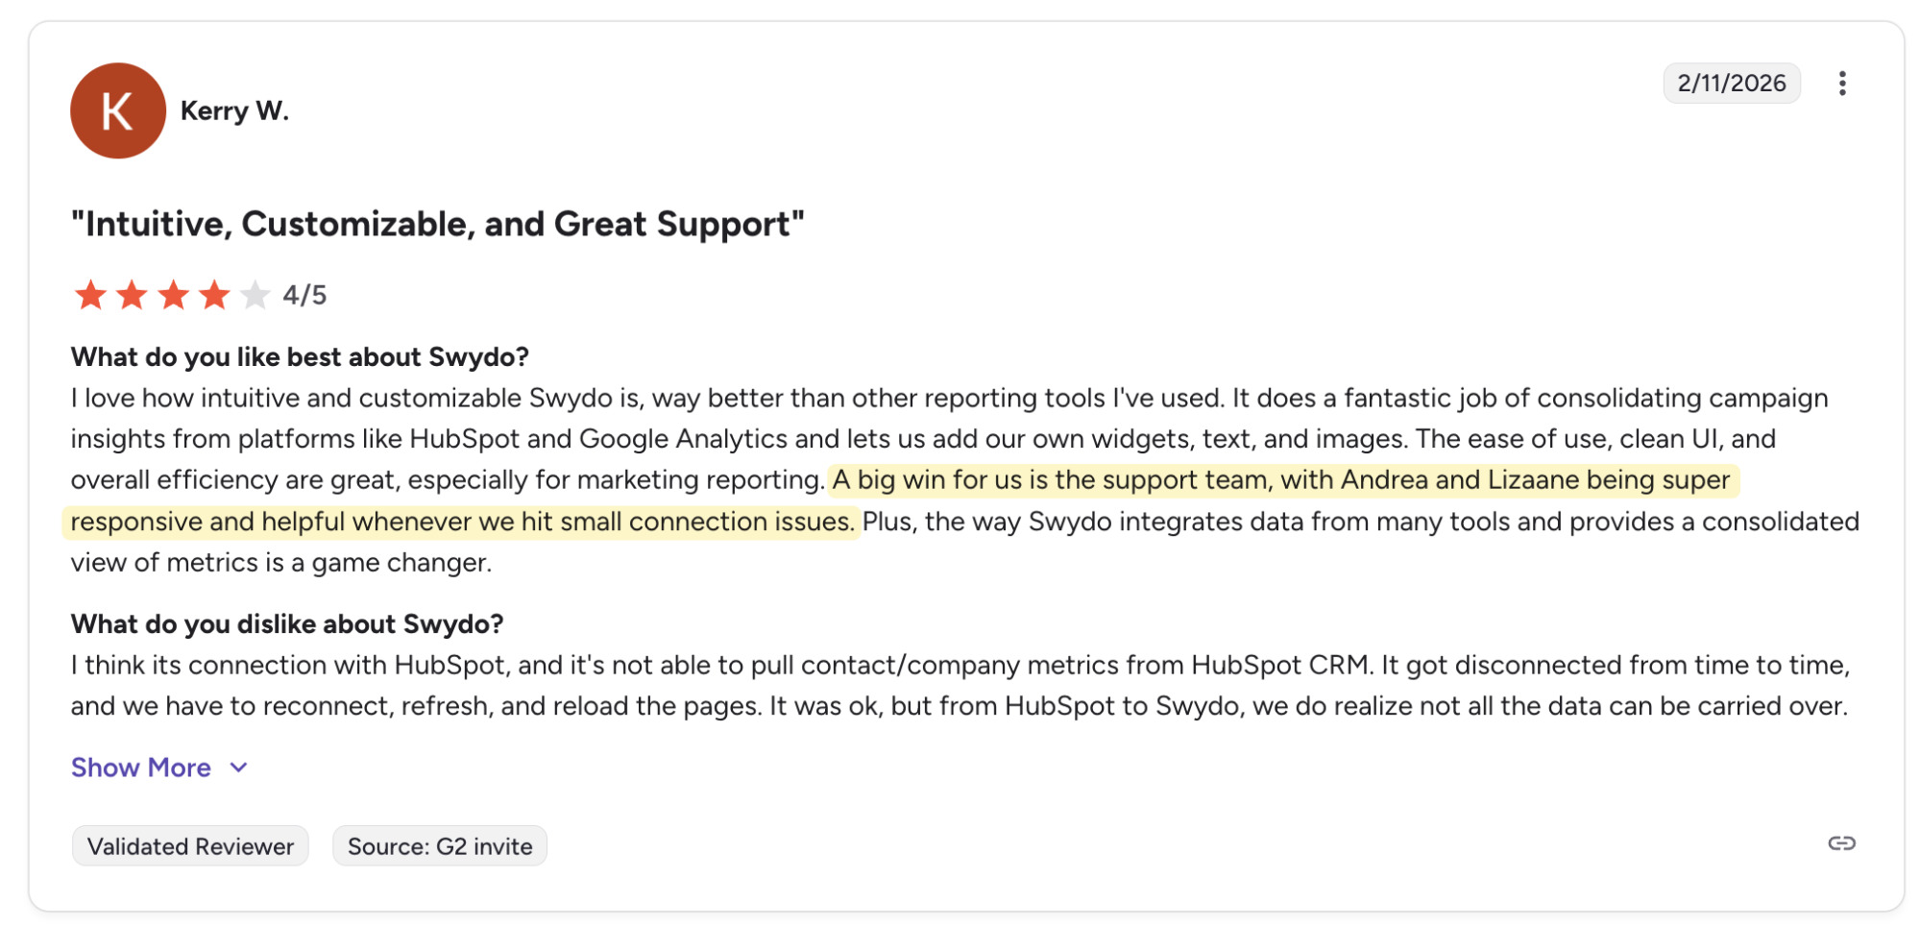Click the fourth orange rating star
Viewport: 1920px width, 926px height.
(214, 295)
